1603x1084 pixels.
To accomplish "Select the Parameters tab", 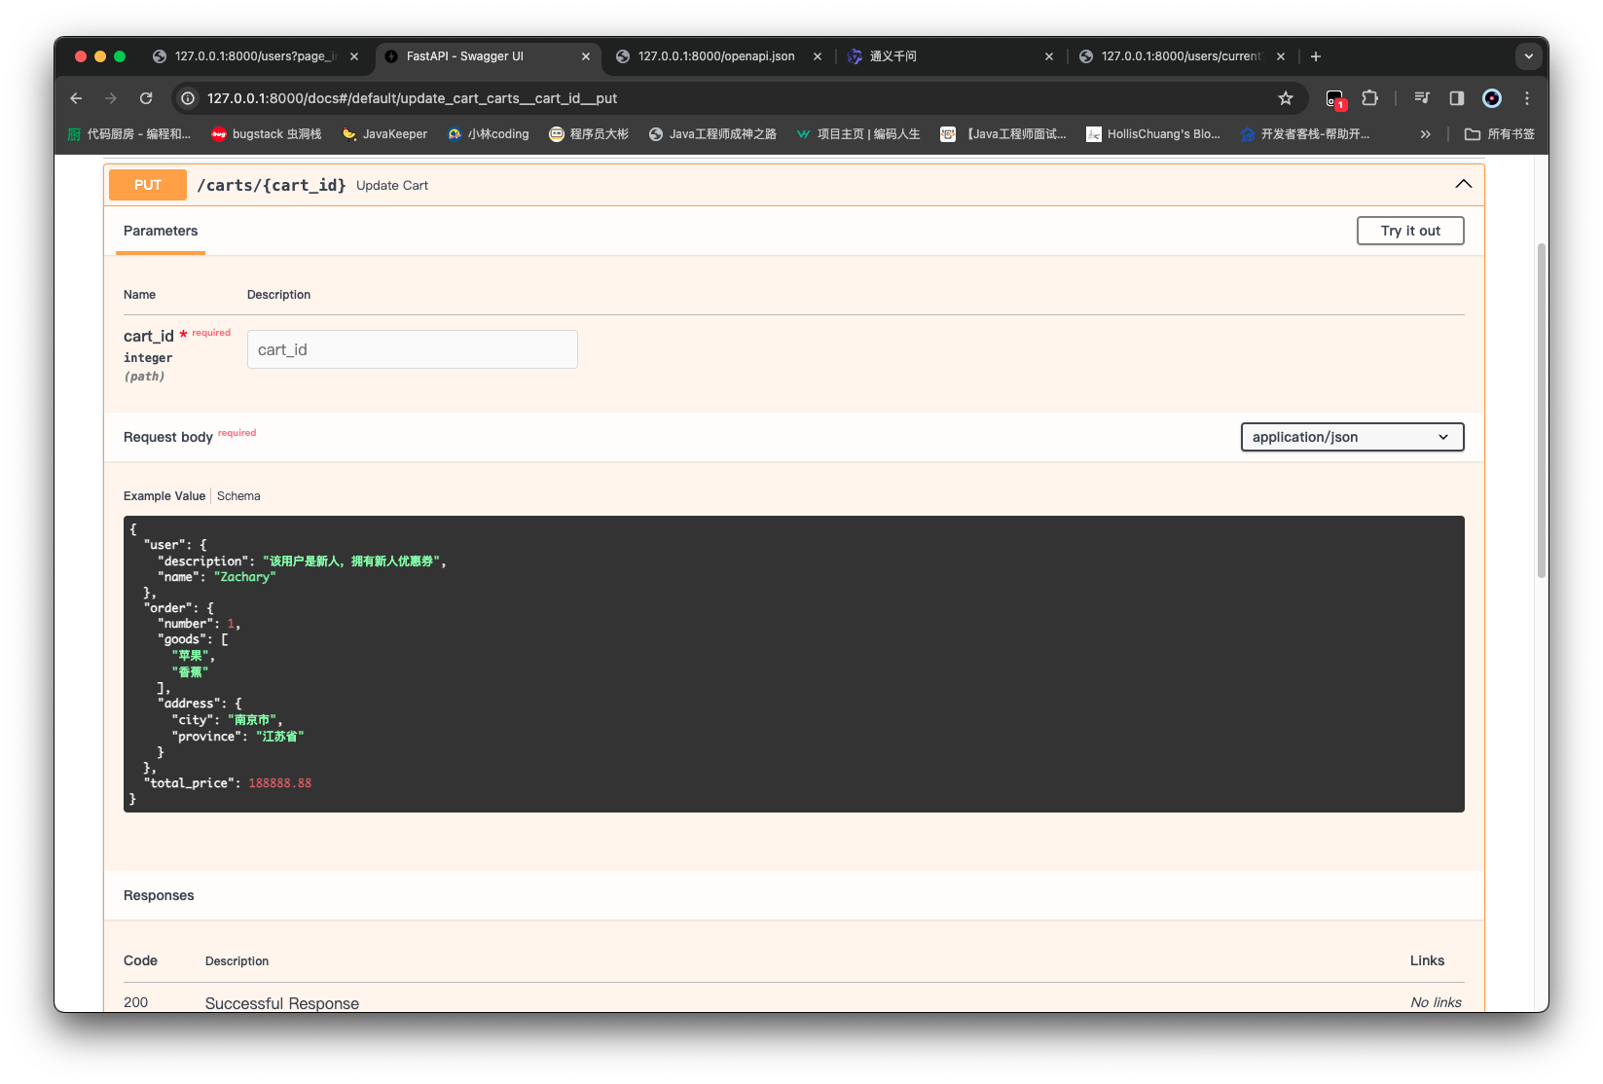I will (x=161, y=232).
